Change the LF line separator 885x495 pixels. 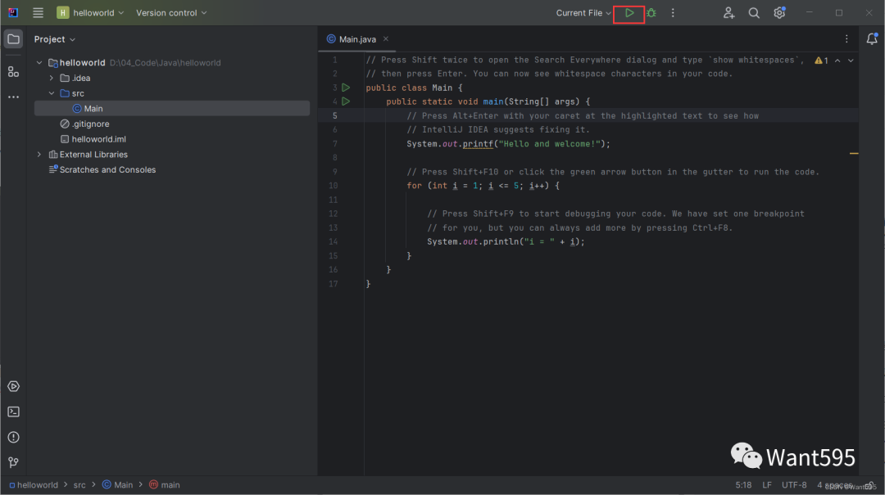tap(766, 485)
